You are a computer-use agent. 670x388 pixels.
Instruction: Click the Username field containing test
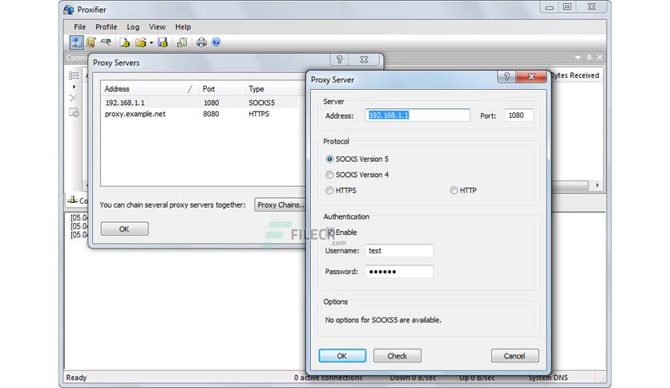point(399,251)
